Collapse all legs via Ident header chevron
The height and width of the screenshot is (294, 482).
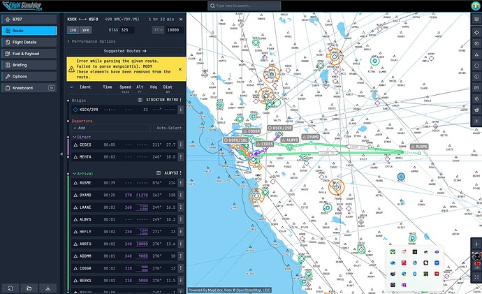pyautogui.click(x=71, y=87)
